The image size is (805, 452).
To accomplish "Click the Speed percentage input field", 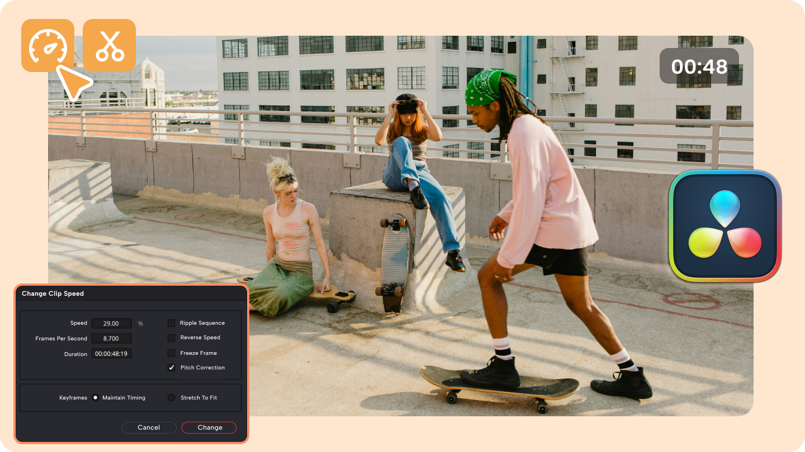I will 112,323.
